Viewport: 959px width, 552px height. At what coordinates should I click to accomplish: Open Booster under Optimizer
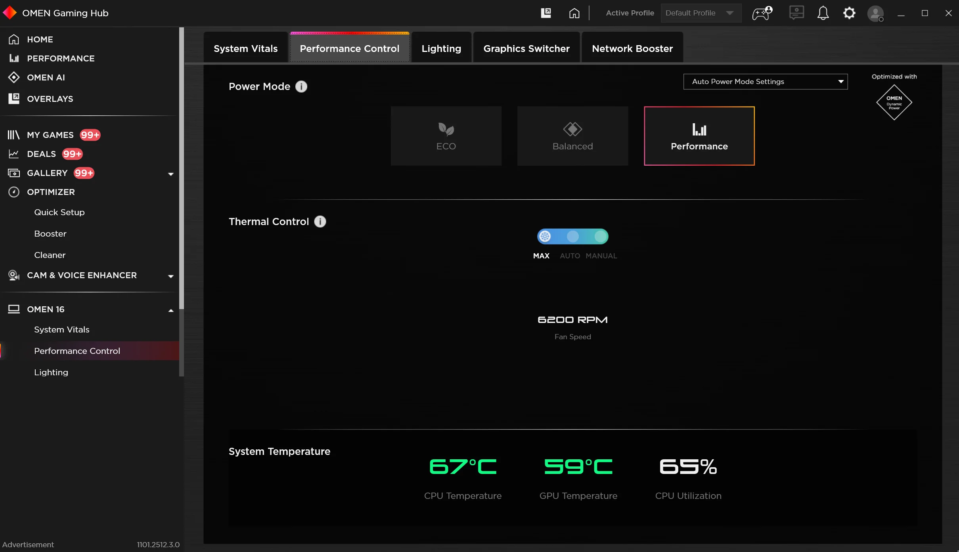pos(50,234)
